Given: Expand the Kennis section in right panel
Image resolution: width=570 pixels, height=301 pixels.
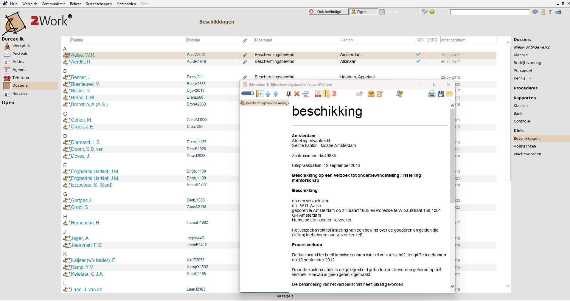Looking at the screenshot, I should click(530, 78).
